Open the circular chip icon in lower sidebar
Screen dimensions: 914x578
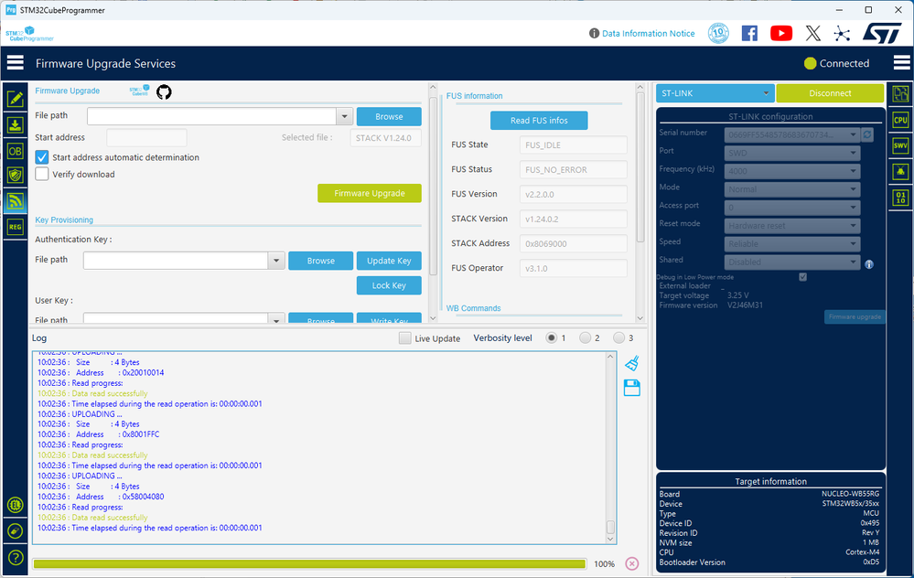point(16,505)
